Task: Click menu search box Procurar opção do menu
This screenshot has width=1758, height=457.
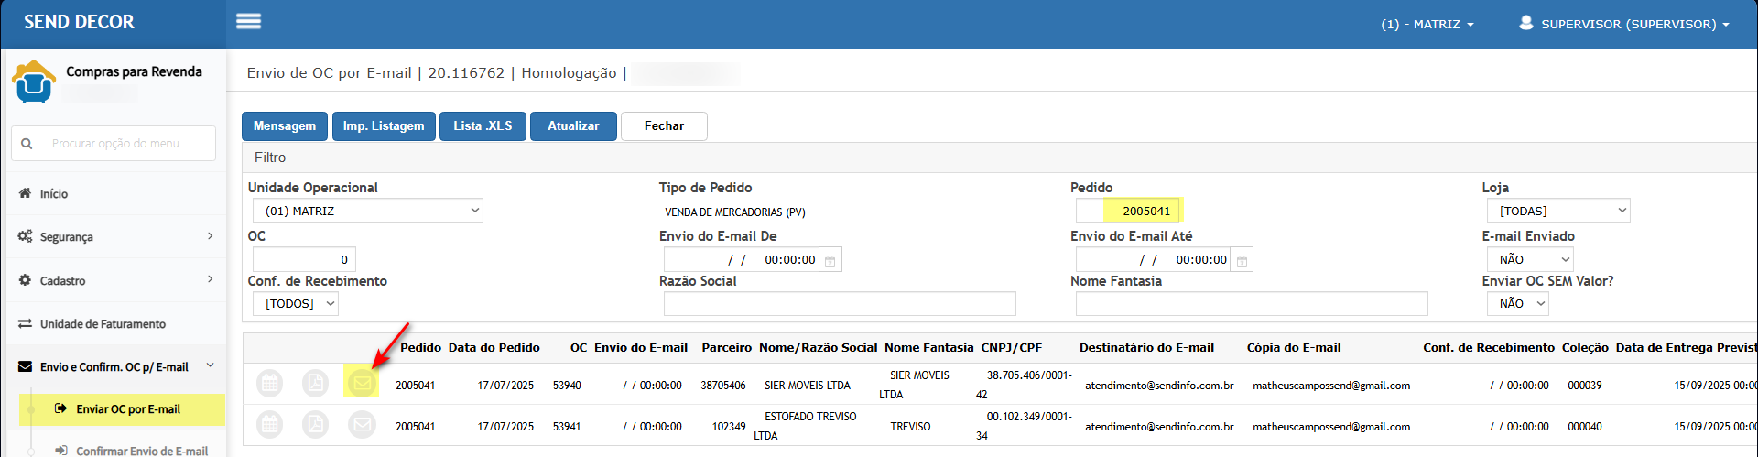Action: click(114, 144)
